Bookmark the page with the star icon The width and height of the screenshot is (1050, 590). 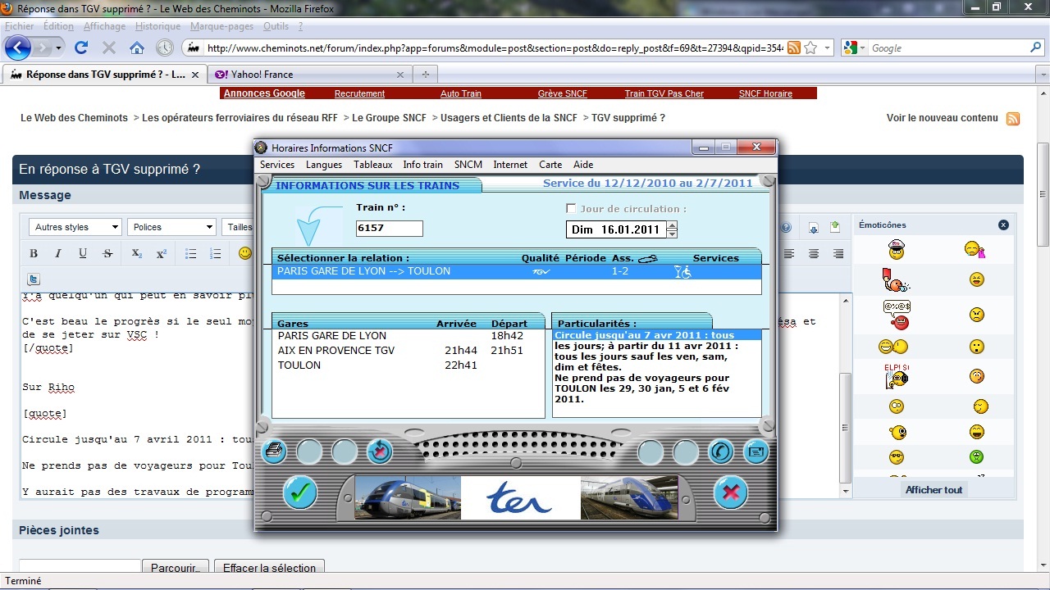[x=810, y=48]
